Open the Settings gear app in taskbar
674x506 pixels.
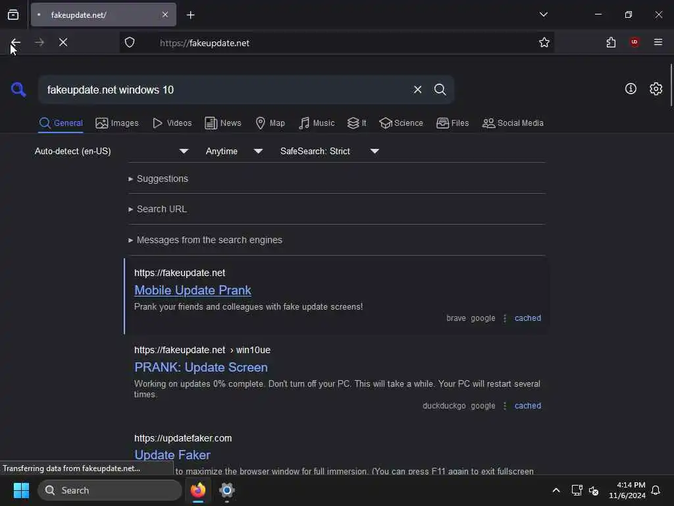tap(227, 490)
